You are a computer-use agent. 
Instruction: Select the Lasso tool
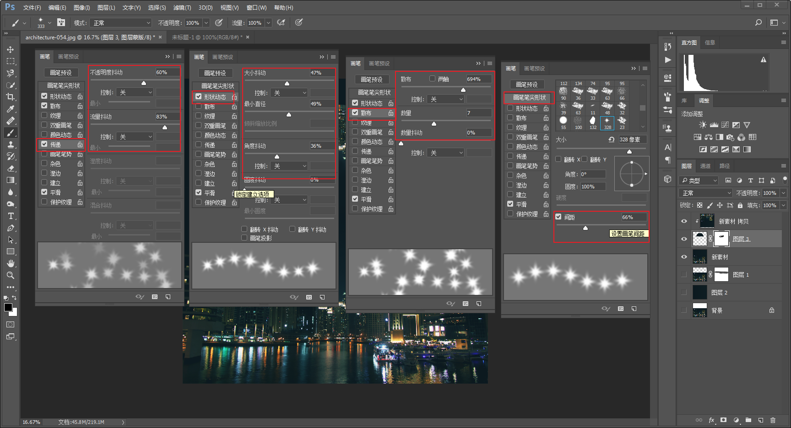pos(11,73)
